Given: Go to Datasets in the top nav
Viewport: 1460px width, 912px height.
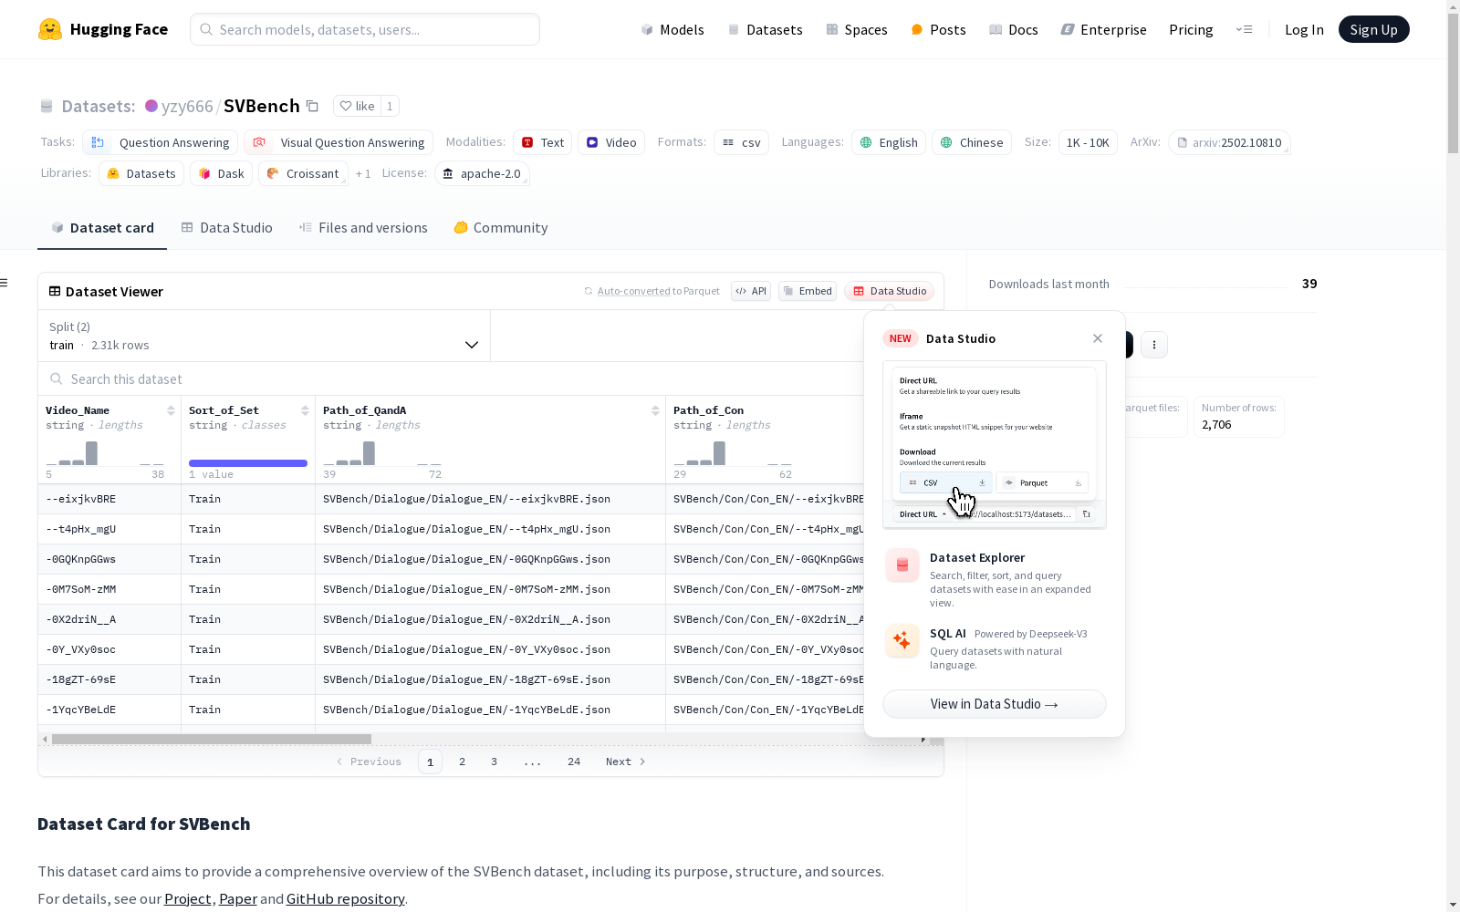Looking at the screenshot, I should coord(765,29).
